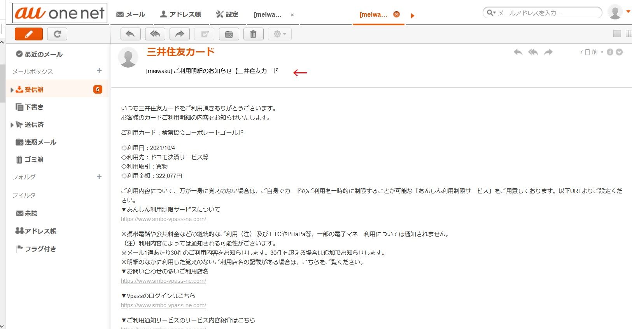Click the ◇利用日：2021/10/4 line

(x=148, y=148)
